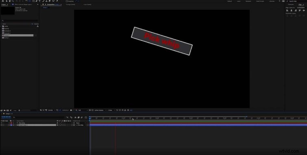The image size is (307, 155).
Task: Select the Selection arrow tool
Action: pos(7,1)
